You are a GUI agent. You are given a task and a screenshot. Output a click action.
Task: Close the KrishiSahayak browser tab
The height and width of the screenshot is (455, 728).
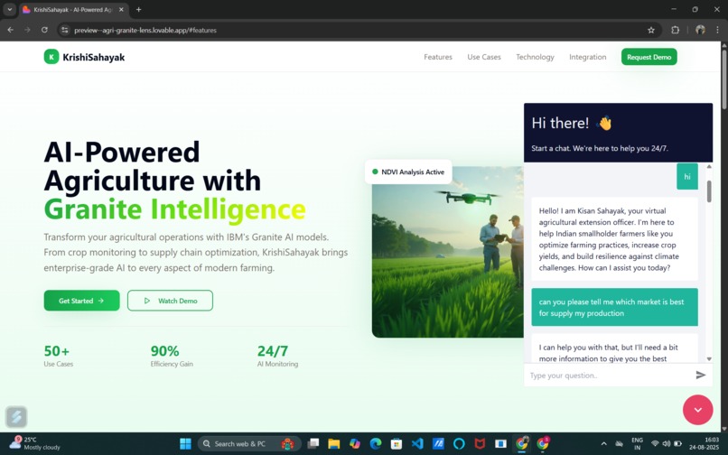(x=121, y=9)
